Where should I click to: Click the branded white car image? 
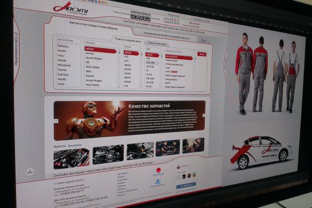click(261, 152)
